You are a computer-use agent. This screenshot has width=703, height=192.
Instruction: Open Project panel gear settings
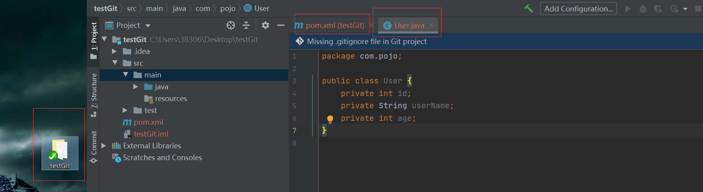pos(265,25)
